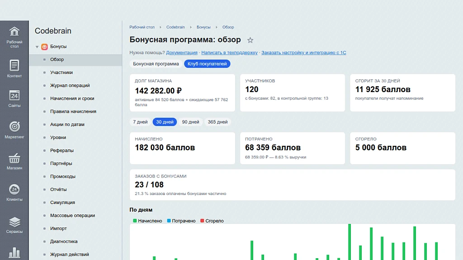463x260 pixels.
Task: Open the Сервисы layers icon
Action: (x=14, y=222)
